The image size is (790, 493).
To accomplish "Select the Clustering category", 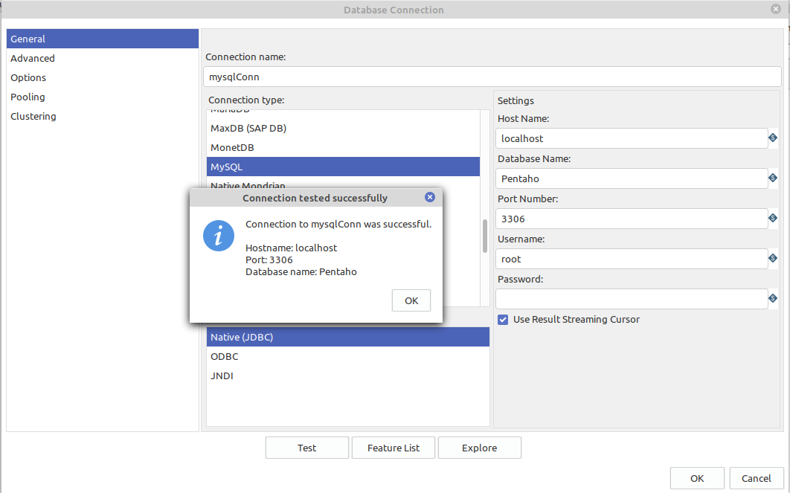I will (33, 117).
